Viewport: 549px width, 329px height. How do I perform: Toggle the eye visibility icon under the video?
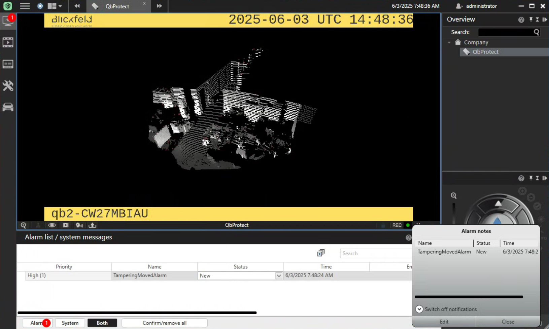(x=52, y=225)
